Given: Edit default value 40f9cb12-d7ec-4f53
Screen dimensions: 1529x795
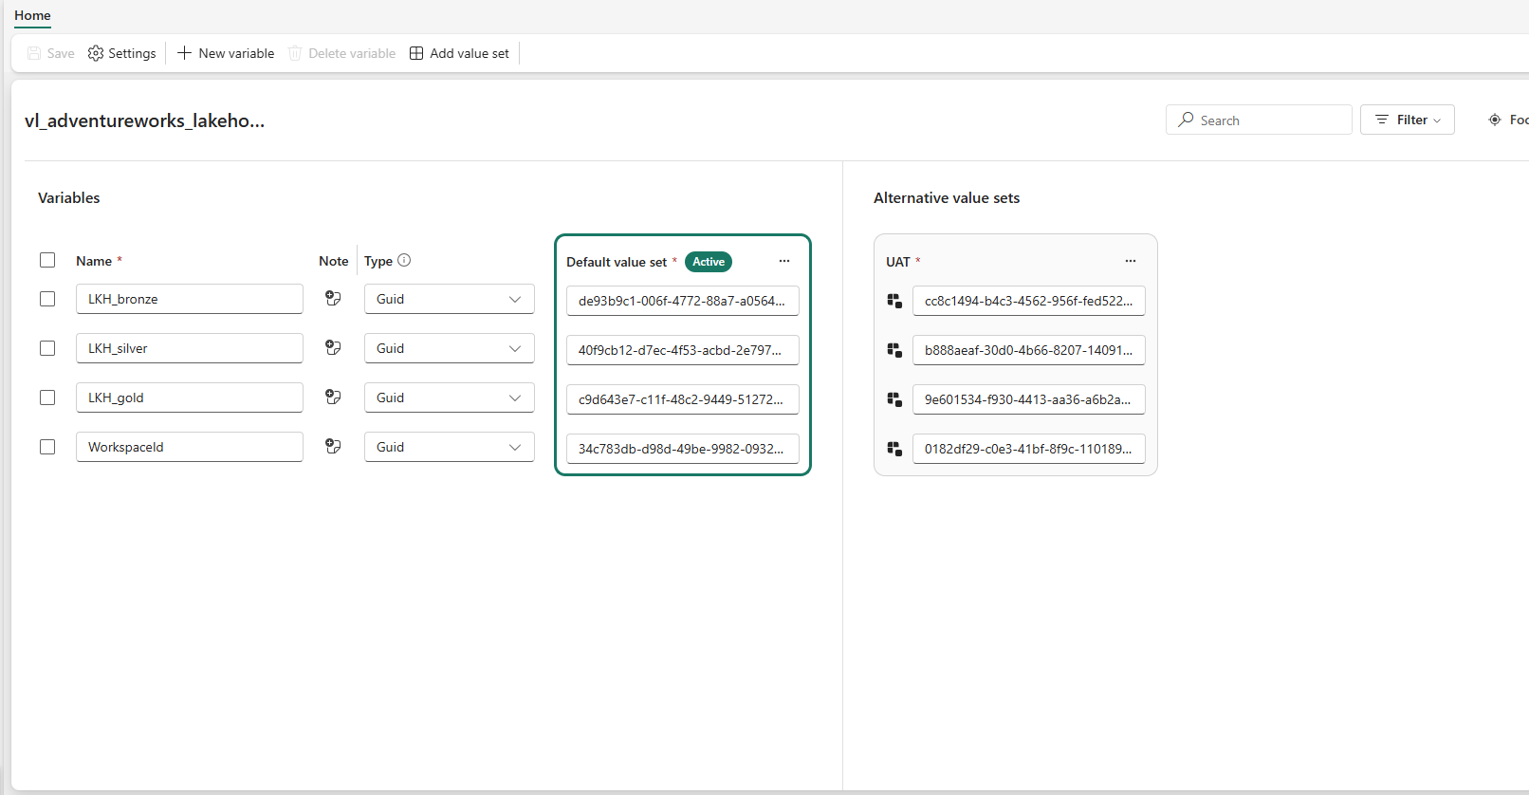Looking at the screenshot, I should click(683, 350).
